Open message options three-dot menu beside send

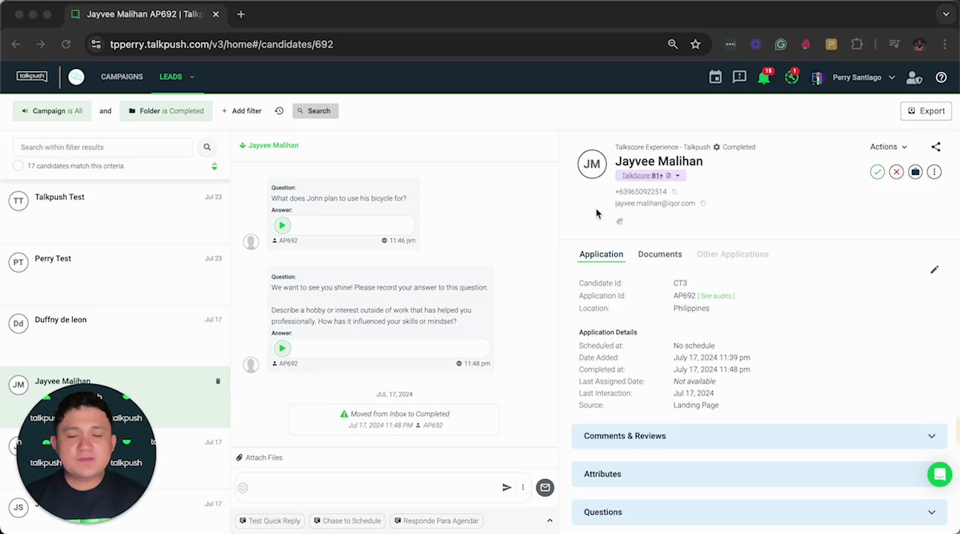523,487
